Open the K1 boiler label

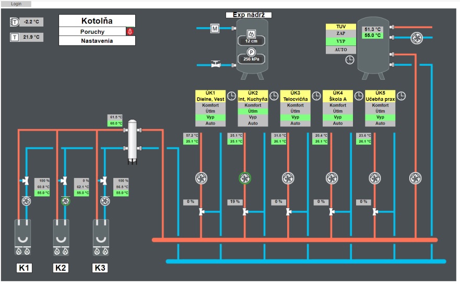24,268
